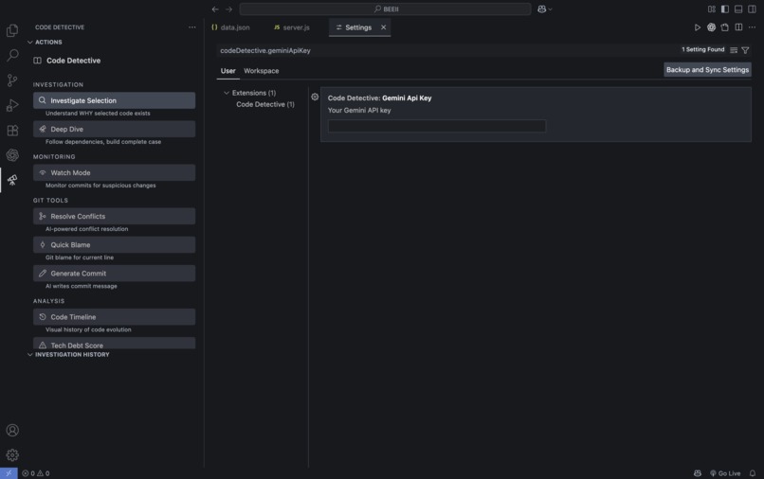Click the Deep Dive button
Image resolution: width=764 pixels, height=479 pixels.
click(114, 129)
